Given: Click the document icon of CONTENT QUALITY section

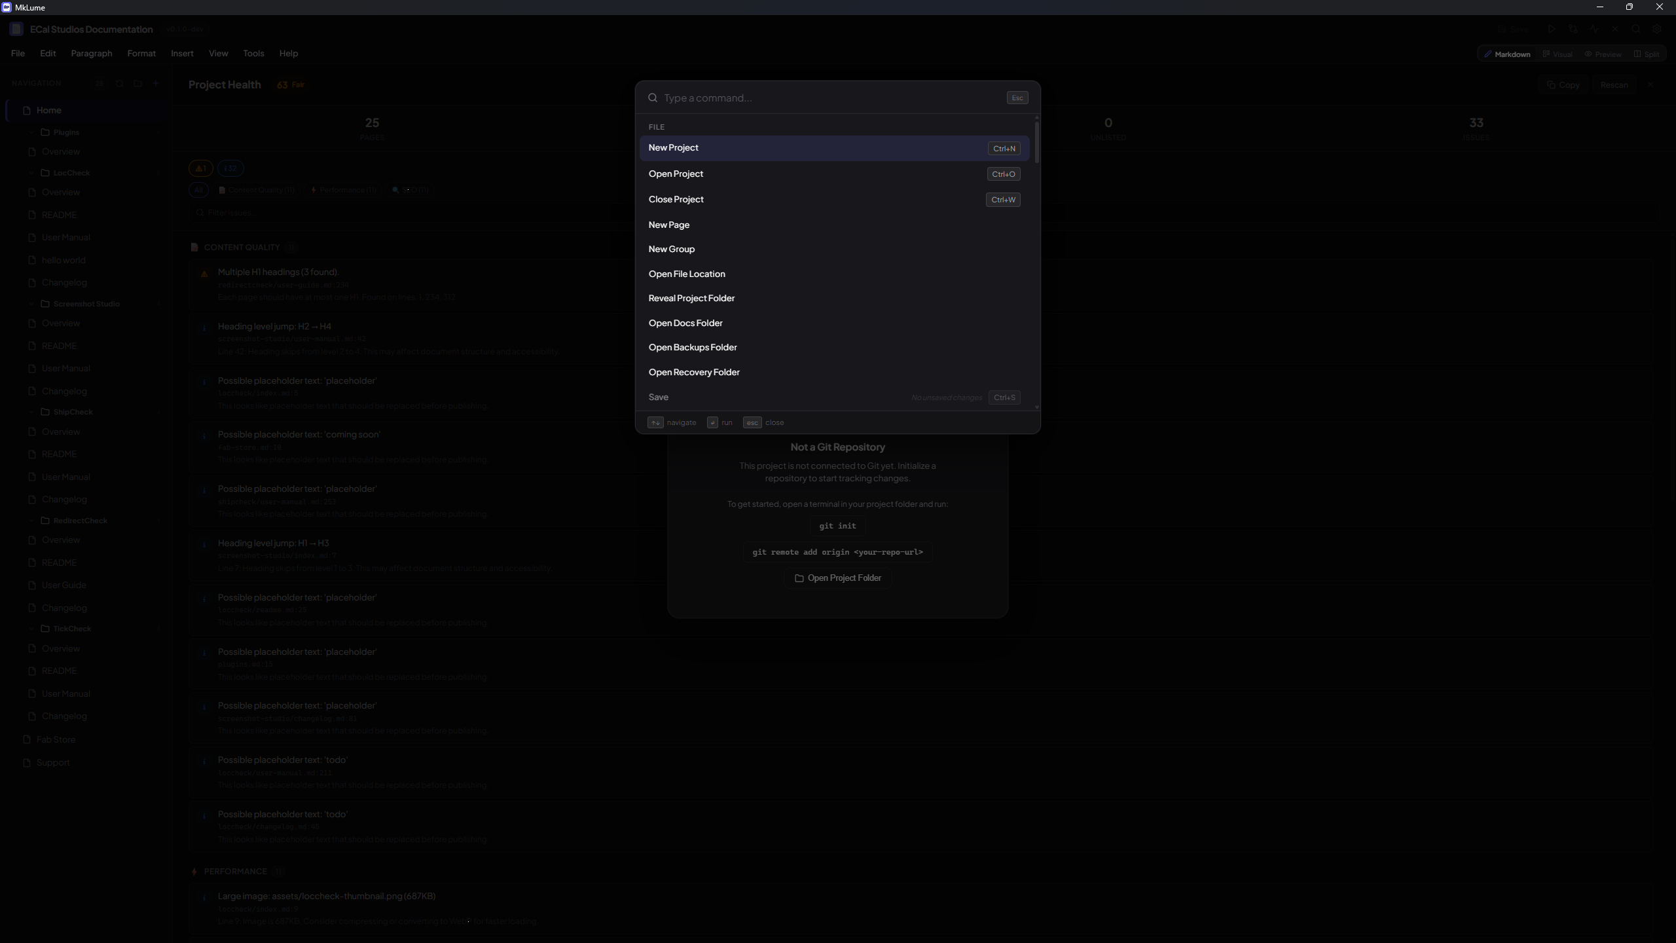Looking at the screenshot, I should tap(194, 247).
